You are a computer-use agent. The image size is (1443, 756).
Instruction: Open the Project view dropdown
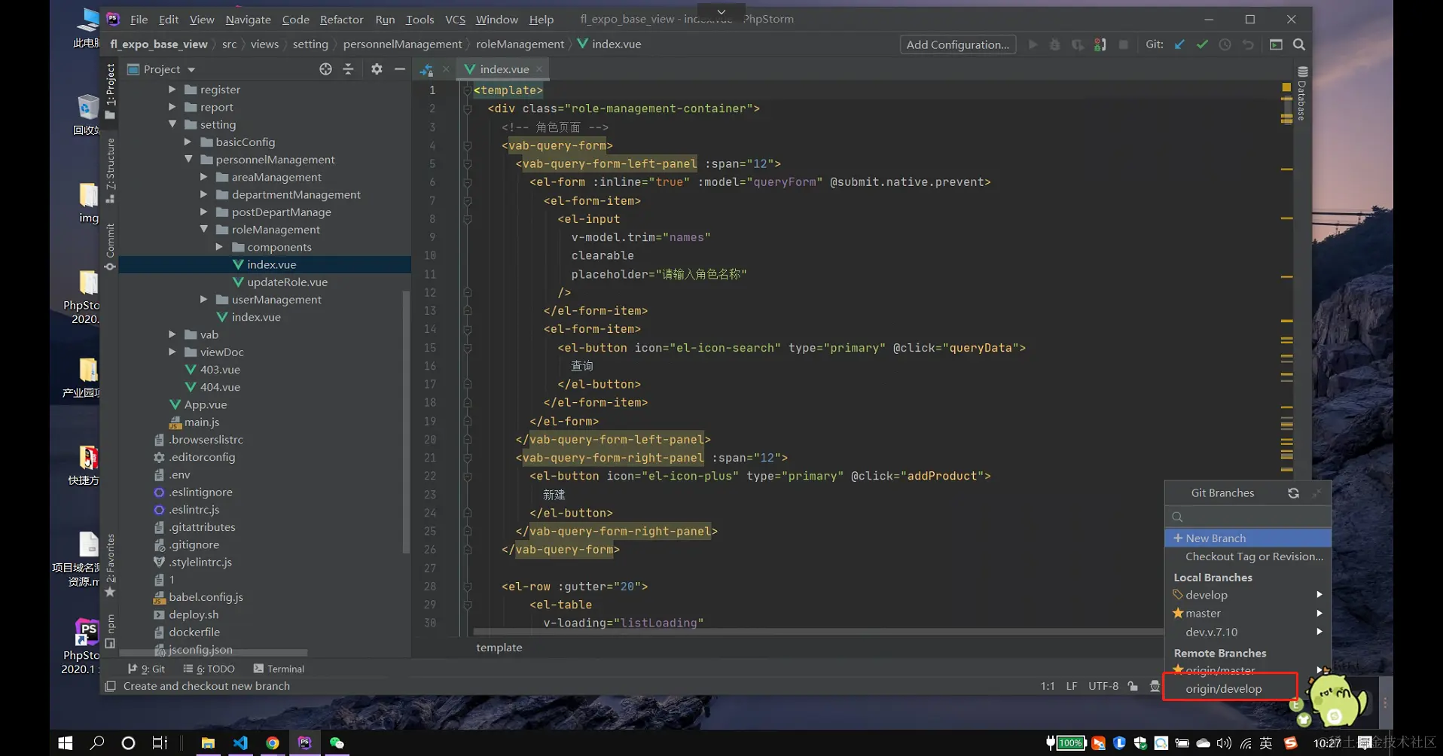pos(191,69)
